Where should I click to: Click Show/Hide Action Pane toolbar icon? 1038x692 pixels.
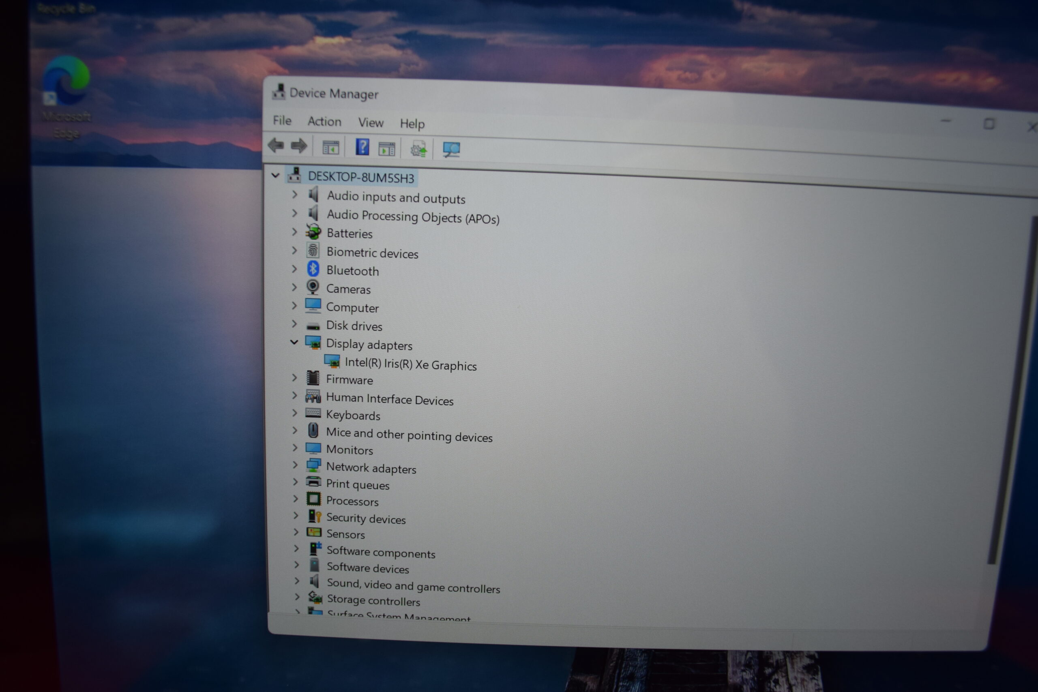point(386,149)
